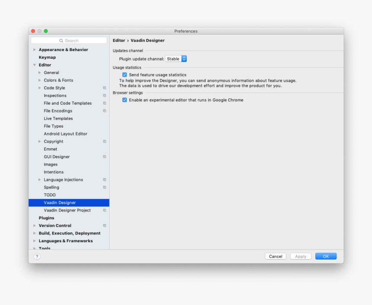Click project-level icon beside Language Injections
The width and height of the screenshot is (372, 305).
tap(104, 180)
